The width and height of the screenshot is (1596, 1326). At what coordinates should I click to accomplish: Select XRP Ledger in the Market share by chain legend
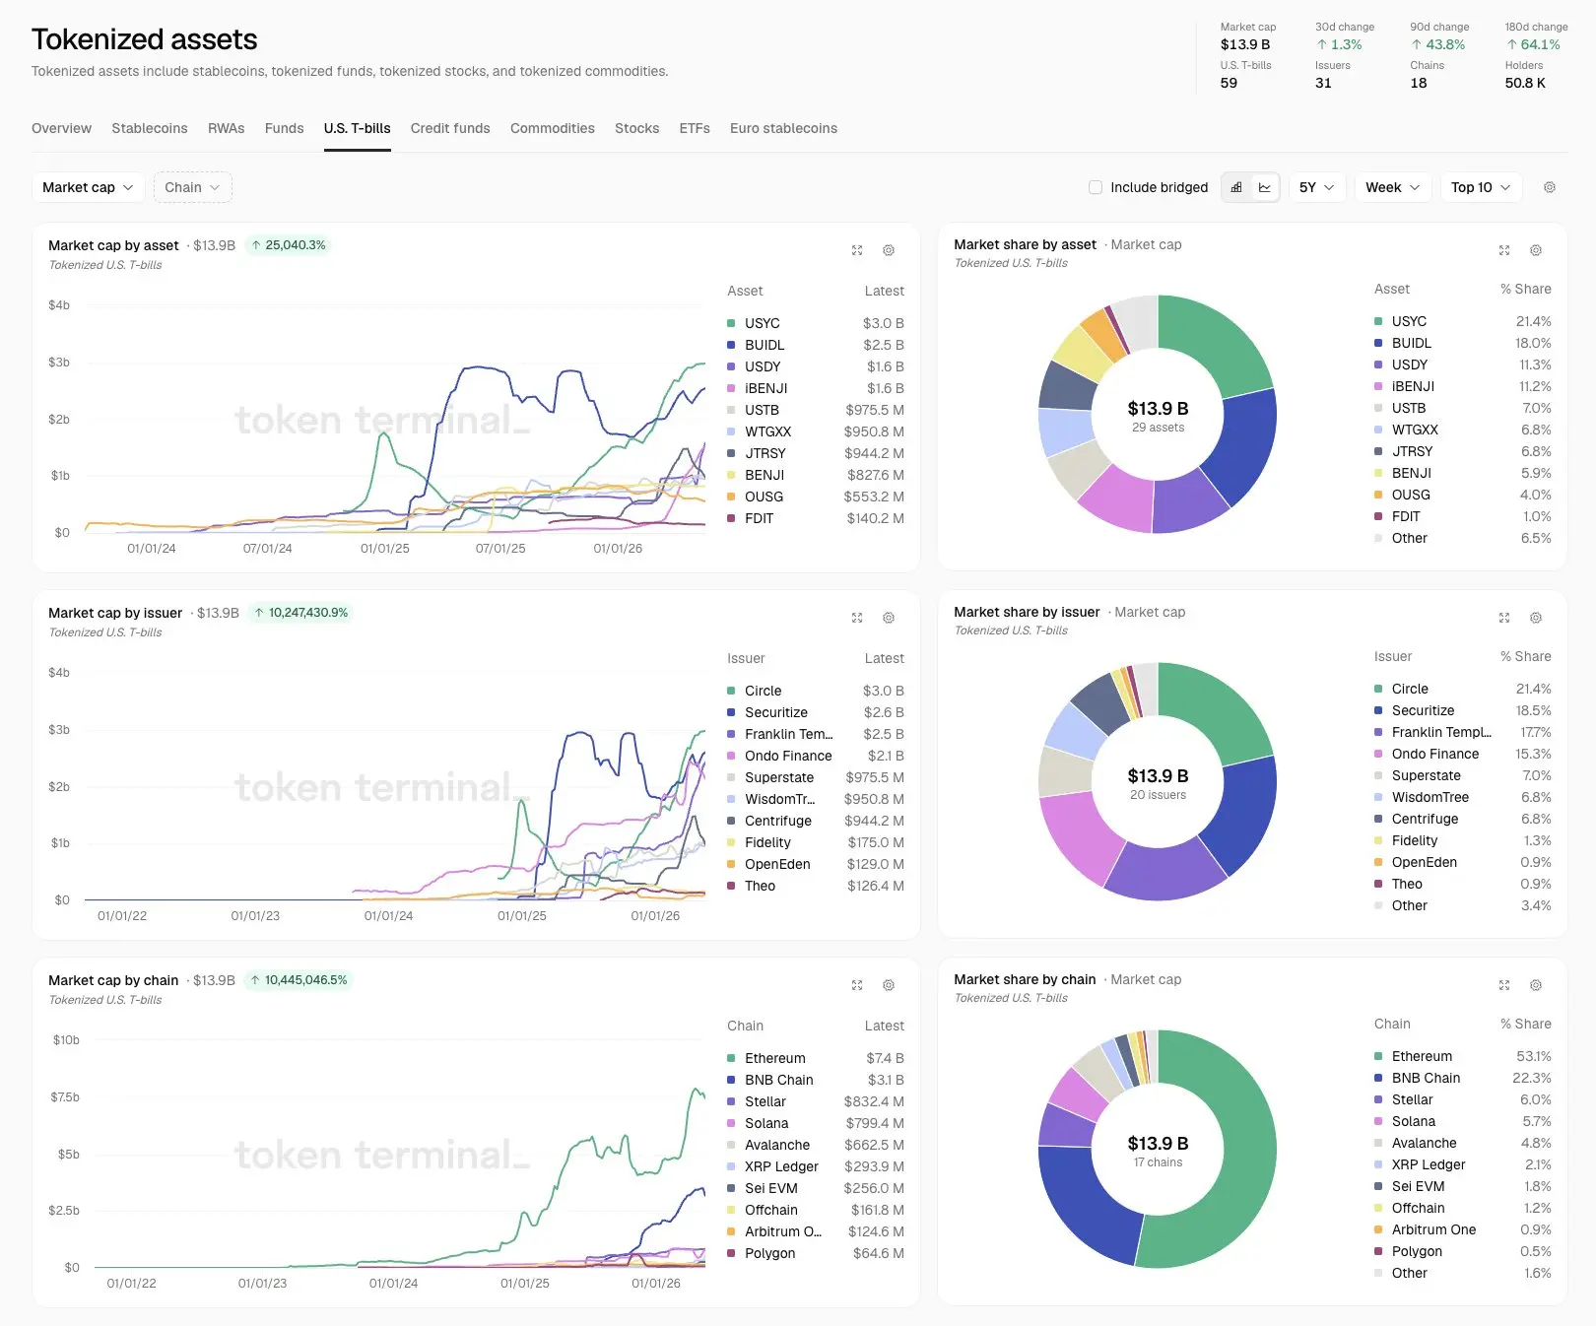pos(1429,1164)
